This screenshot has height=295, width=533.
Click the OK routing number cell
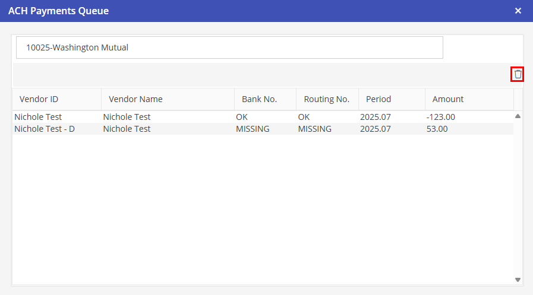[x=304, y=117]
